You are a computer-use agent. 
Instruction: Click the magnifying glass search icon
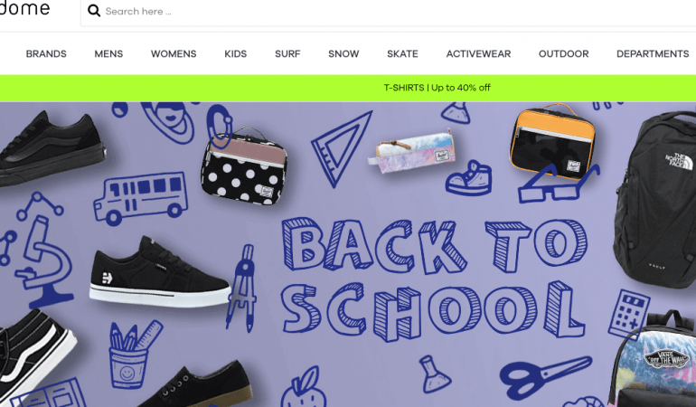click(94, 11)
